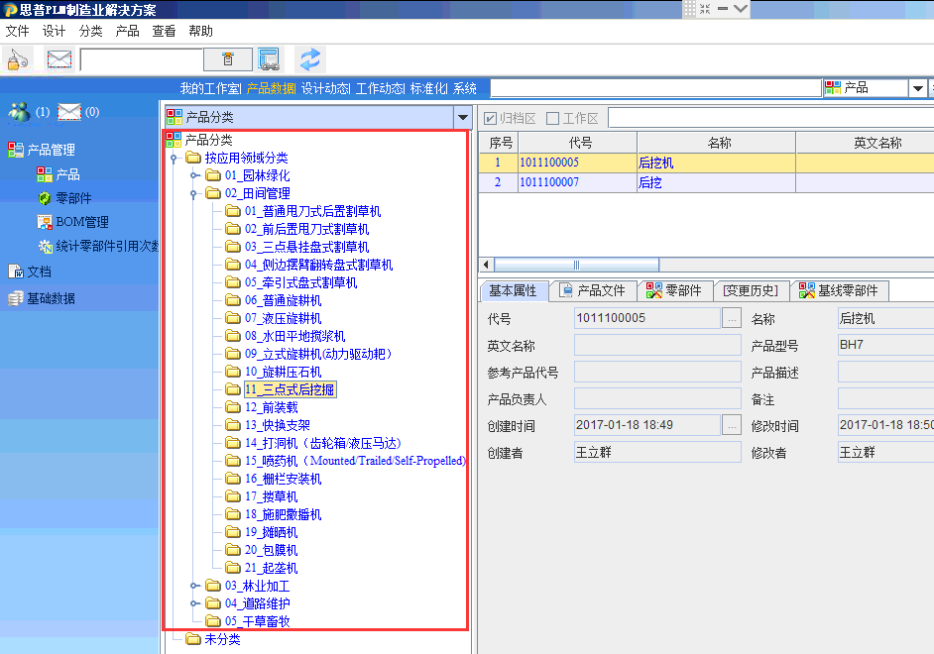Screen dimensions: 934x654
Task: Collapse 02_田间管理 tree node
Action: point(194,194)
